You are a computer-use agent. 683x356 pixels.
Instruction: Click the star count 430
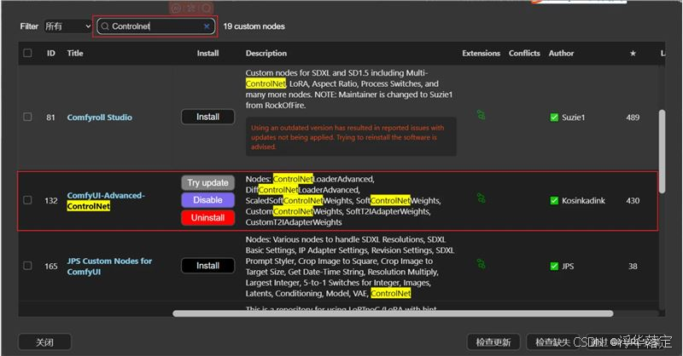tap(633, 200)
